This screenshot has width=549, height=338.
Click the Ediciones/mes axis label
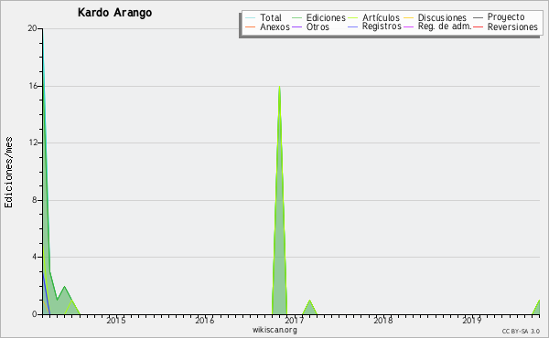9,173
